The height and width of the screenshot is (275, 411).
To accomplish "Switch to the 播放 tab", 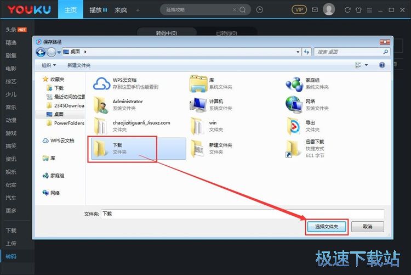I will click(98, 10).
